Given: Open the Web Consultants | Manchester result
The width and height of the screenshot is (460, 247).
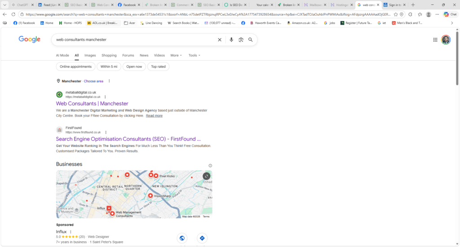Looking at the screenshot, I should (x=92, y=104).
